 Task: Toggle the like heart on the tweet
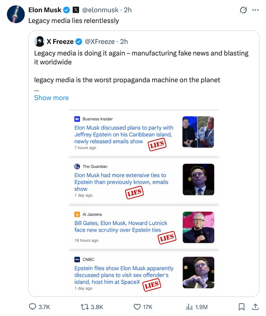(x=137, y=307)
